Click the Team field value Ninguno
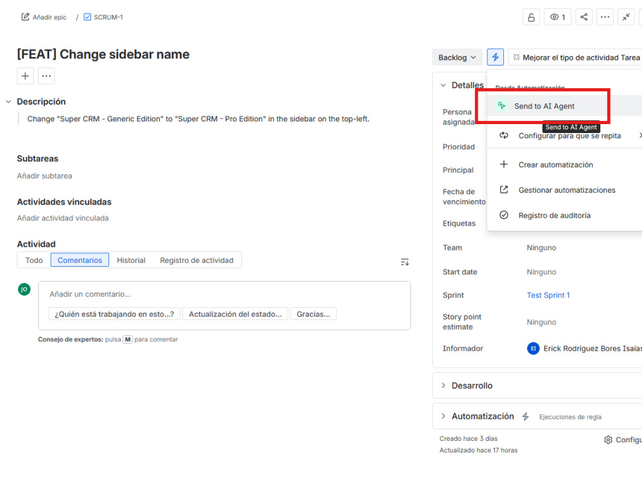 [x=541, y=247]
